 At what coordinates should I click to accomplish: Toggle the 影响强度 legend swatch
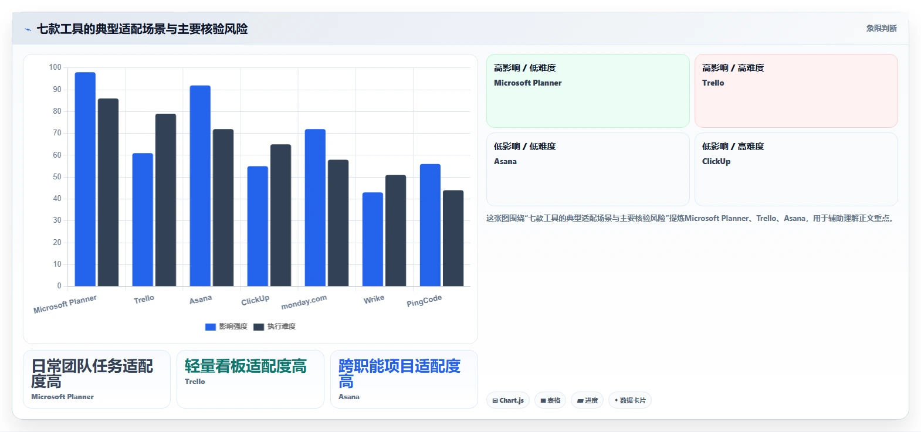click(210, 327)
